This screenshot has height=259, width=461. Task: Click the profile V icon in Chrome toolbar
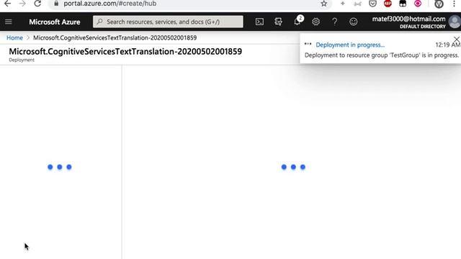click(439, 4)
